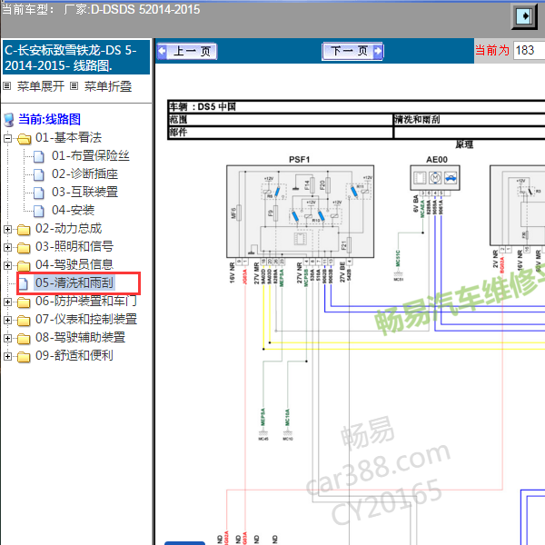Open the 01-布置保险丝 page
This screenshot has height=545, width=545.
point(90,155)
